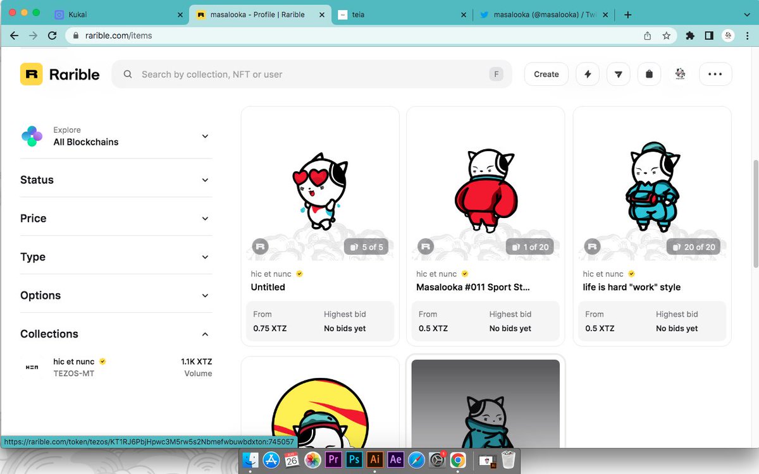Open System Preferences from the Dock

point(438,459)
